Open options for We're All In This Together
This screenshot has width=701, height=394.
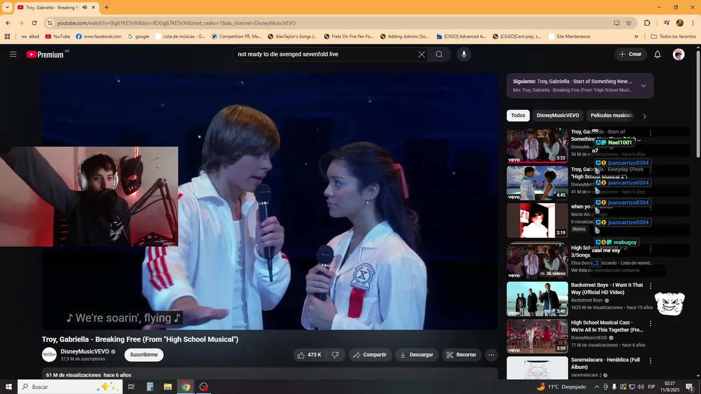coord(651,324)
